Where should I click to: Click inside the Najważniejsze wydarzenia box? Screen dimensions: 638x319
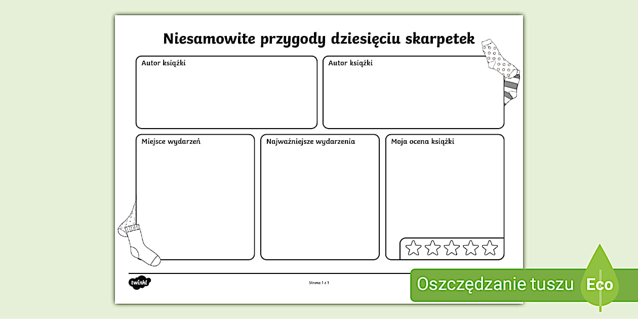tap(320, 203)
